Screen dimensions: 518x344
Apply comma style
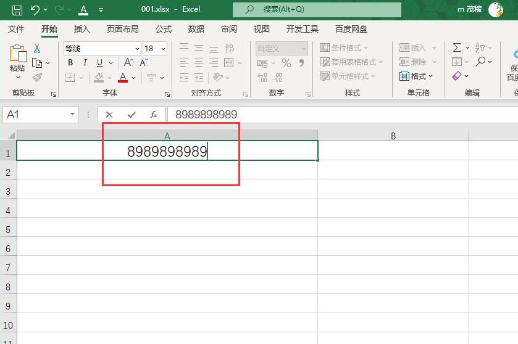(x=301, y=63)
